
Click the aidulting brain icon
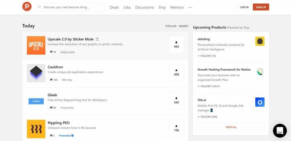(x=260, y=41)
